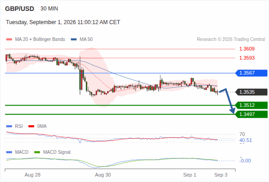Screen dimensions: 269x182
Task: Click the 1.3609 resistance label
Action: click(247, 49)
